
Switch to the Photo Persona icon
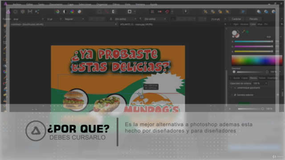(8, 12)
